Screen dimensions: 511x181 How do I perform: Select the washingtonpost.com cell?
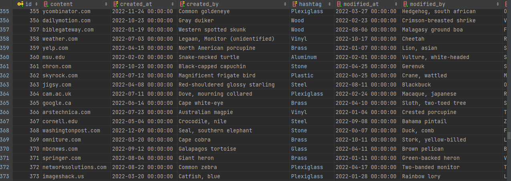(76, 130)
